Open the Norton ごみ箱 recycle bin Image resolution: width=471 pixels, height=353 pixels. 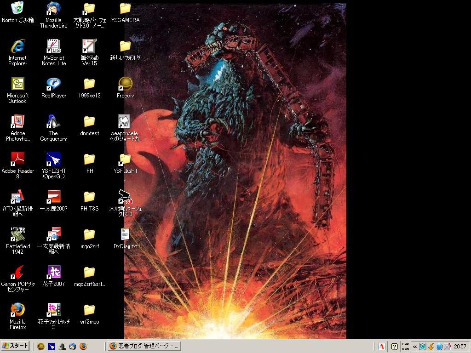coord(18,12)
